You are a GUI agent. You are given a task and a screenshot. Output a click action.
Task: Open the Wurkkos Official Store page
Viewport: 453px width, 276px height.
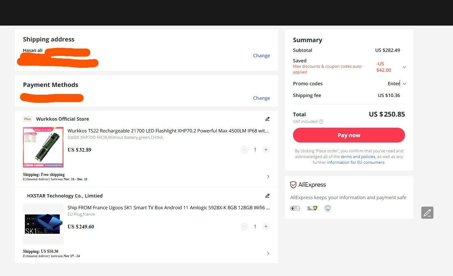tap(62, 119)
